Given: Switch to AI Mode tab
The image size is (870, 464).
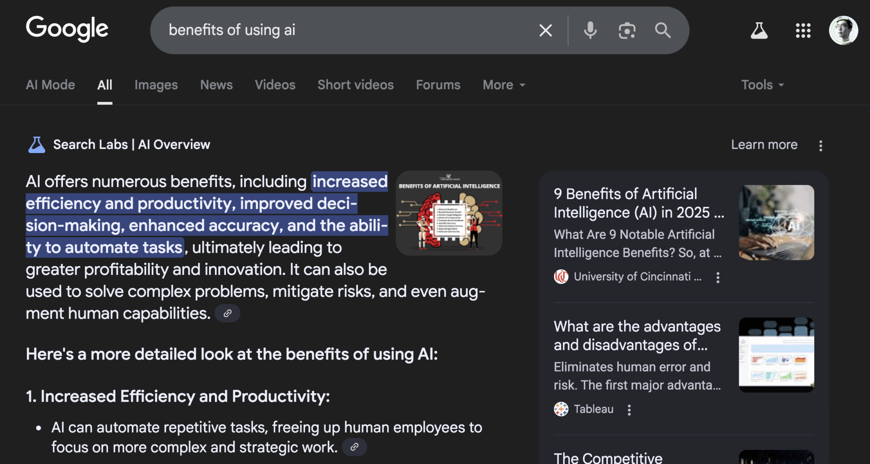Looking at the screenshot, I should tap(51, 85).
